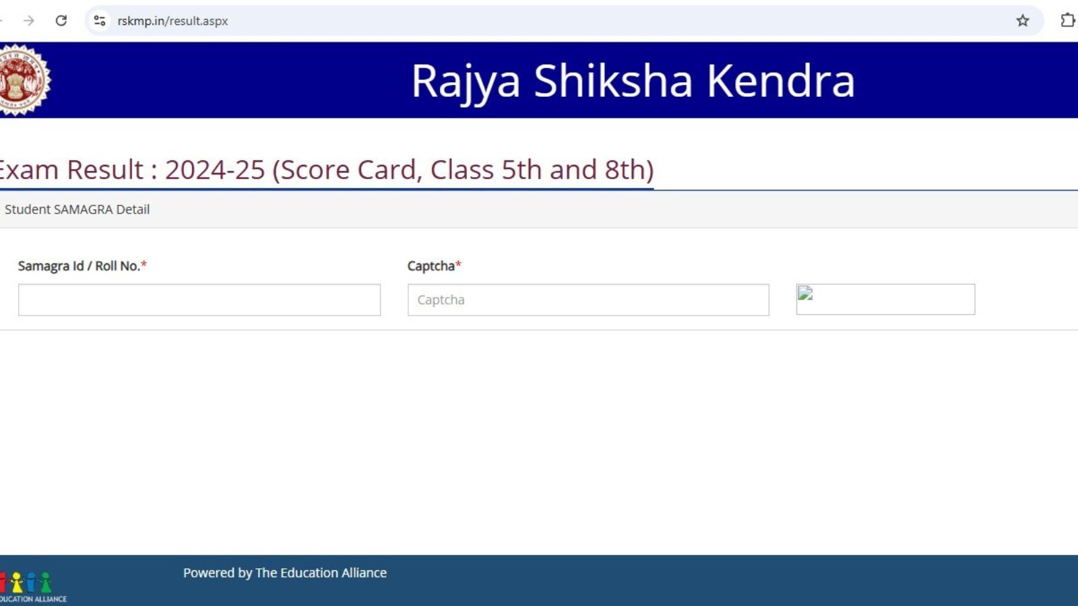Click red asterisk next to Captcha label
This screenshot has height=606, width=1078.
pyautogui.click(x=458, y=265)
